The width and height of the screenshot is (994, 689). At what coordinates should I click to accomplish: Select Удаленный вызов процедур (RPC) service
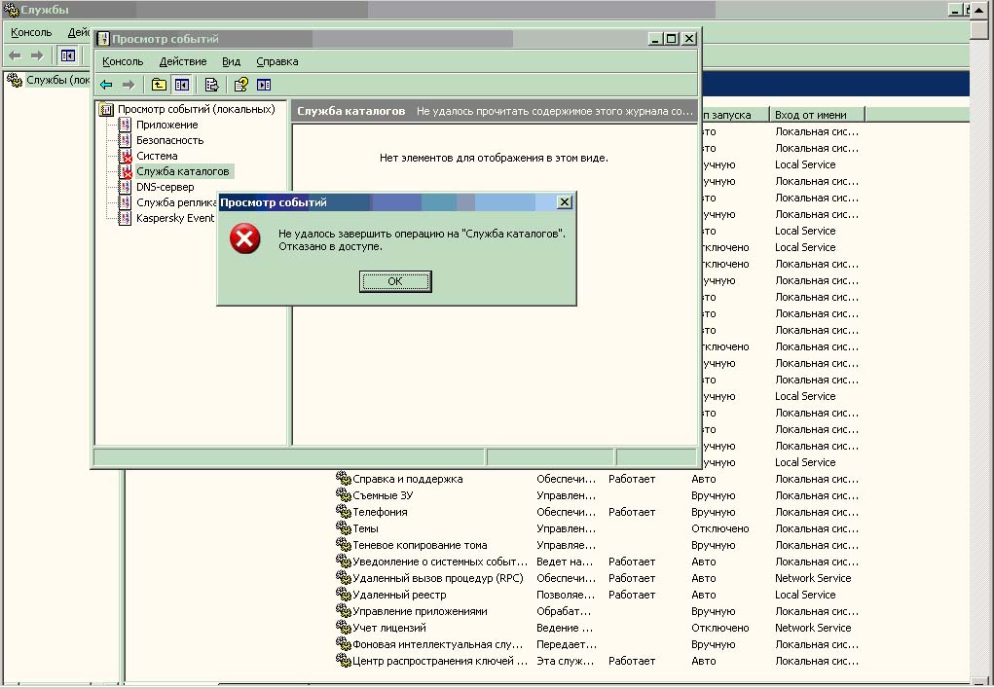click(438, 578)
